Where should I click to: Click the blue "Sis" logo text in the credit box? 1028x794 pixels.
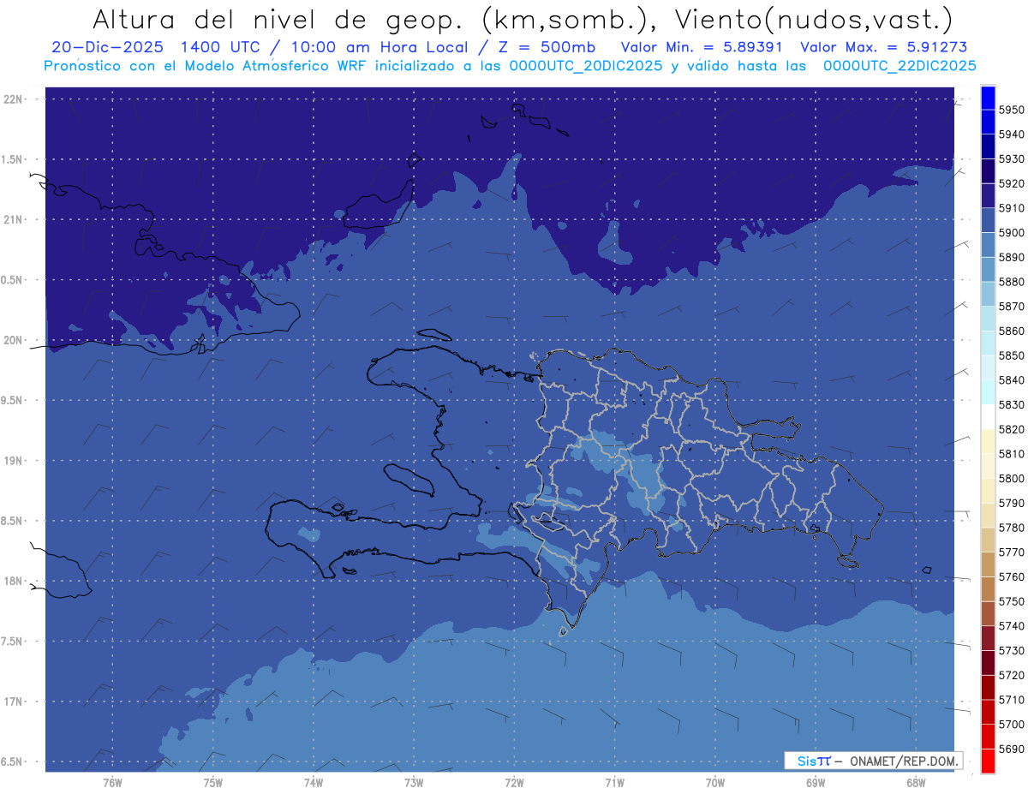806,761
